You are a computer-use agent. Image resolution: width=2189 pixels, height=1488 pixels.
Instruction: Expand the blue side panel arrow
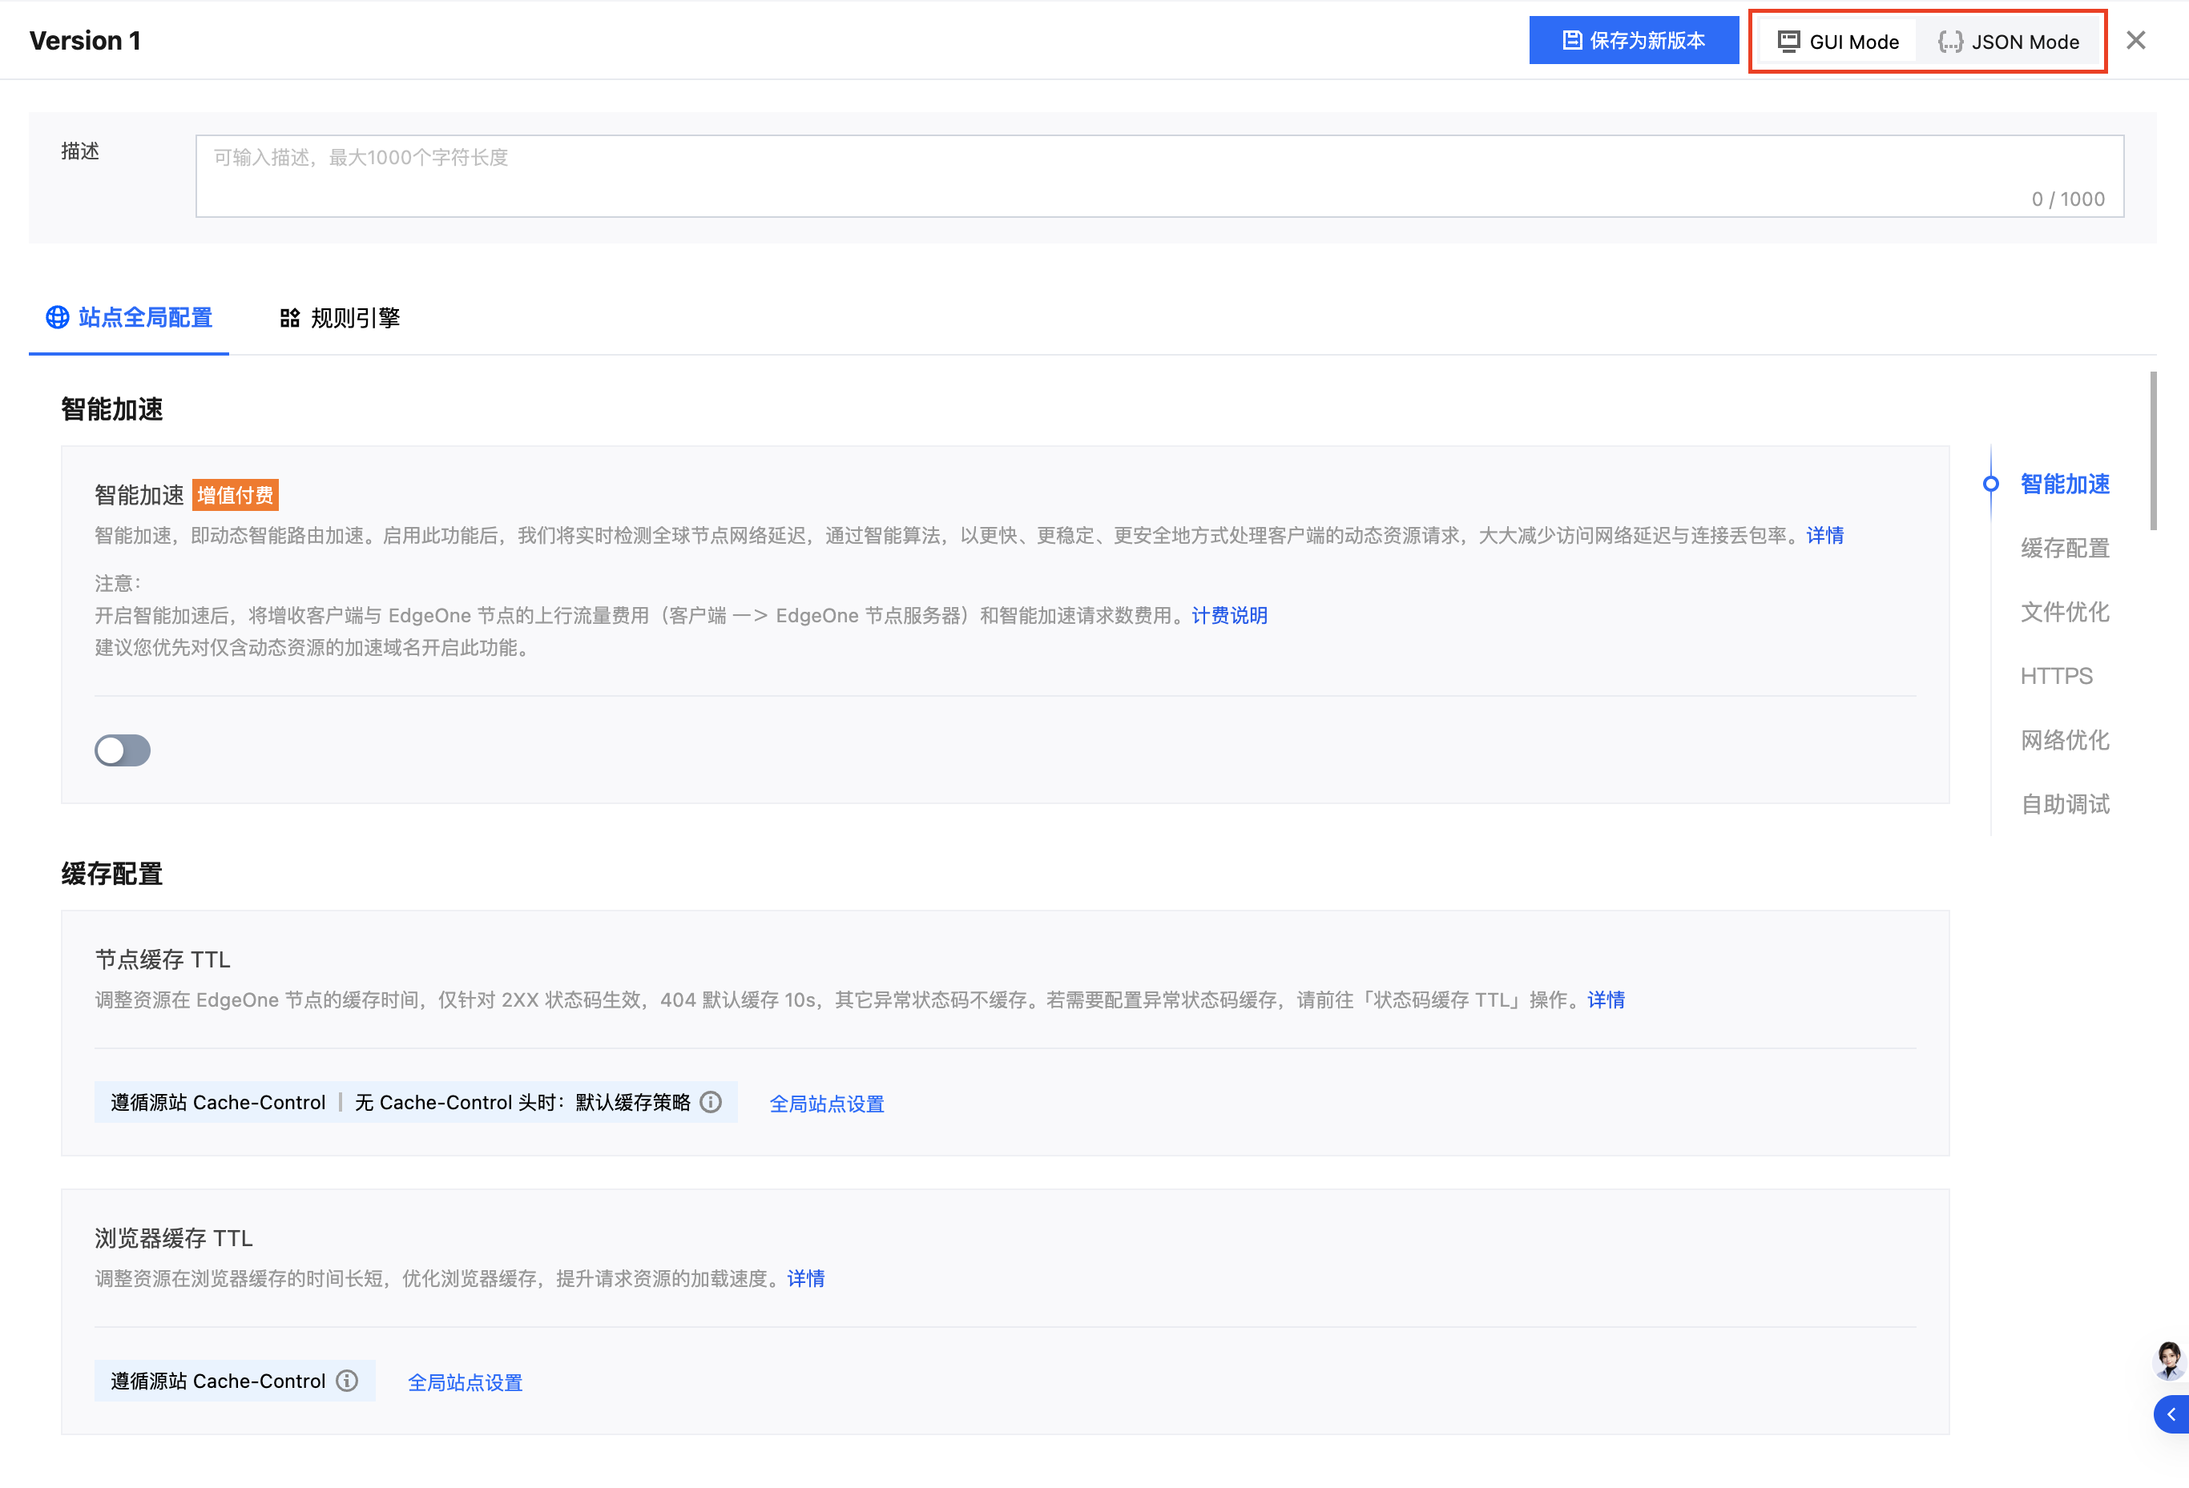pyautogui.click(x=2171, y=1414)
